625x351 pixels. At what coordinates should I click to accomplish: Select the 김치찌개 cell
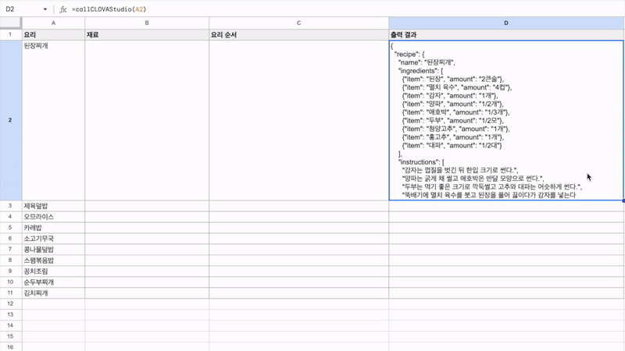[53, 292]
